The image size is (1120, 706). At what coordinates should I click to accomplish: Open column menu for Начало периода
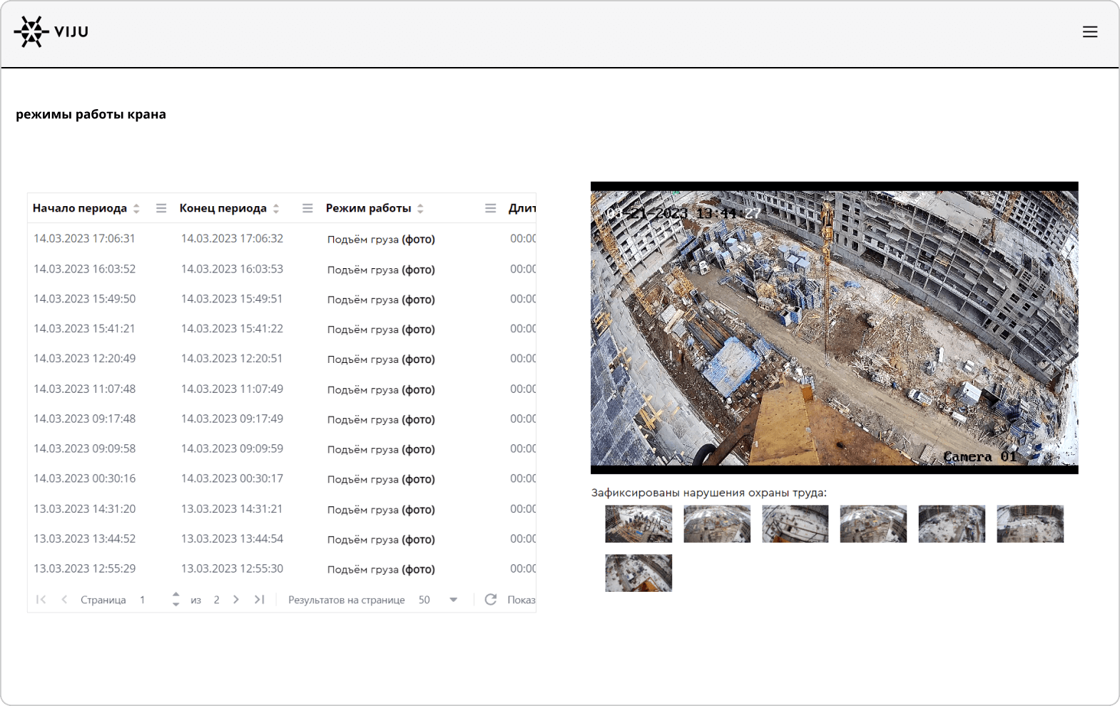click(161, 208)
